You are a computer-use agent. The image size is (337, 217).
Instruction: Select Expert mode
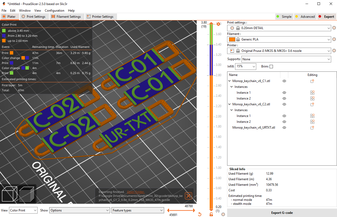pos(326,17)
